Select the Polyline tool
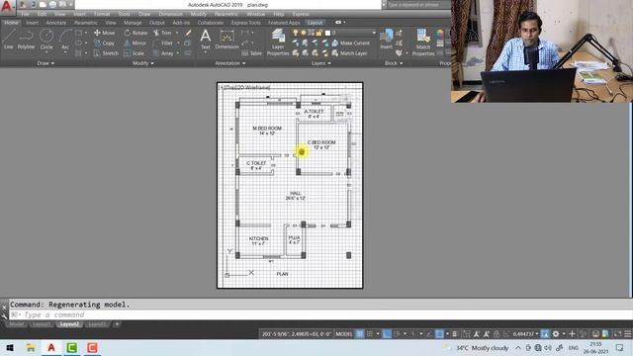Image resolution: width=633 pixels, height=356 pixels. [26, 40]
